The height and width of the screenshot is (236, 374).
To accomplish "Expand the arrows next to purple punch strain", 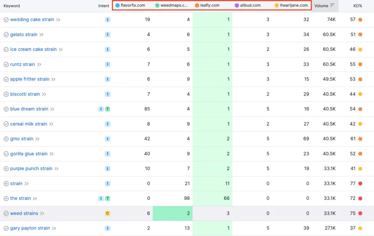I will pyautogui.click(x=56, y=169).
